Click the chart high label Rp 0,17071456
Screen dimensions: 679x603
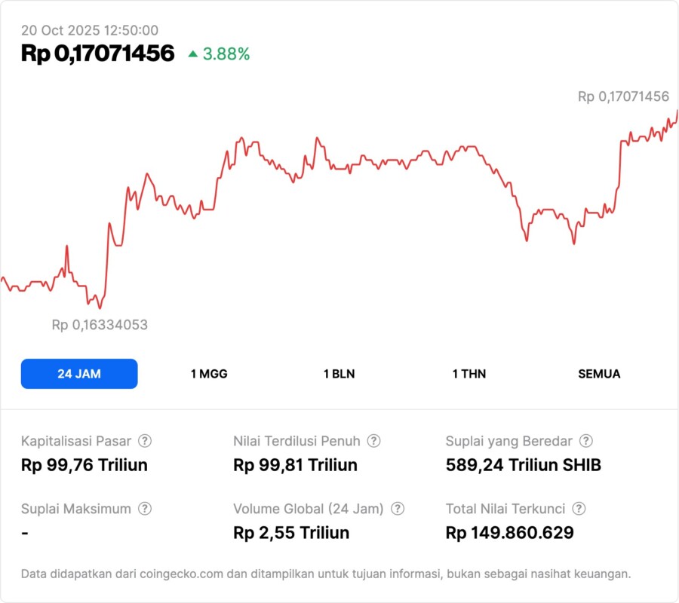pyautogui.click(x=623, y=96)
